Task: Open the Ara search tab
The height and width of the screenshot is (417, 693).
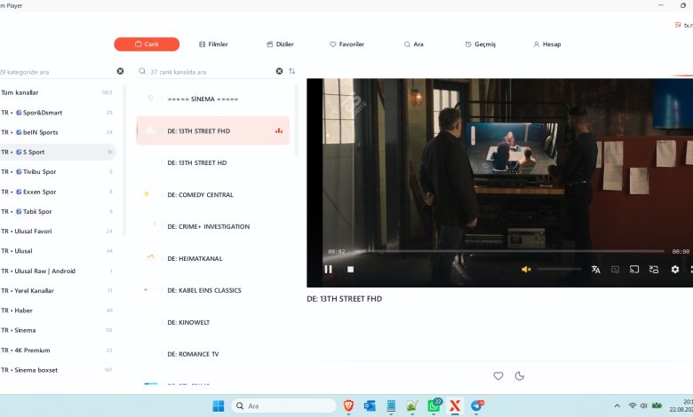Action: 414,44
